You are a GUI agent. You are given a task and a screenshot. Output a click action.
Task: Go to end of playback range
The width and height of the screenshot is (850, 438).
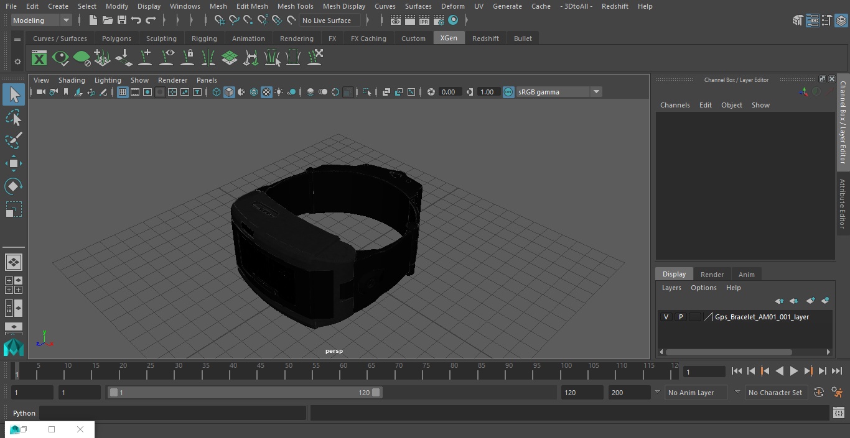(x=837, y=371)
